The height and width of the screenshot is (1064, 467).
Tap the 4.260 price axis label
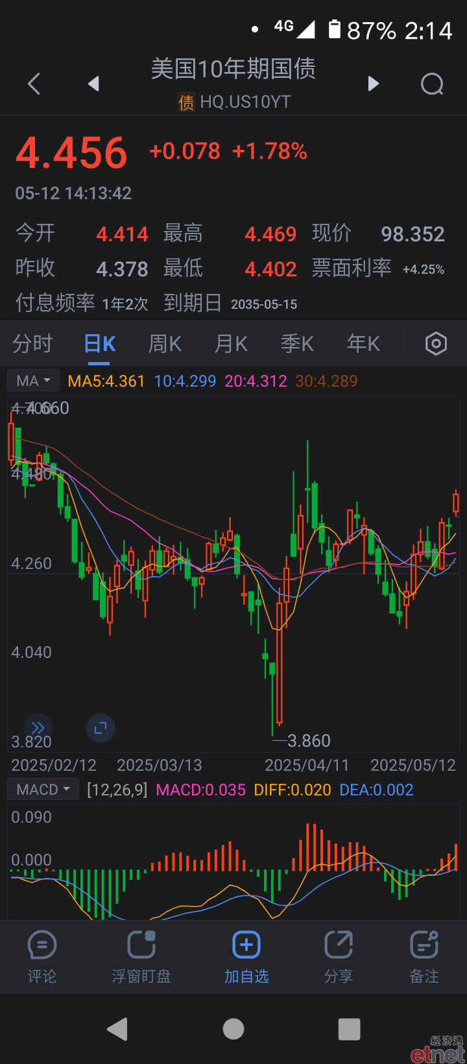click(31, 564)
